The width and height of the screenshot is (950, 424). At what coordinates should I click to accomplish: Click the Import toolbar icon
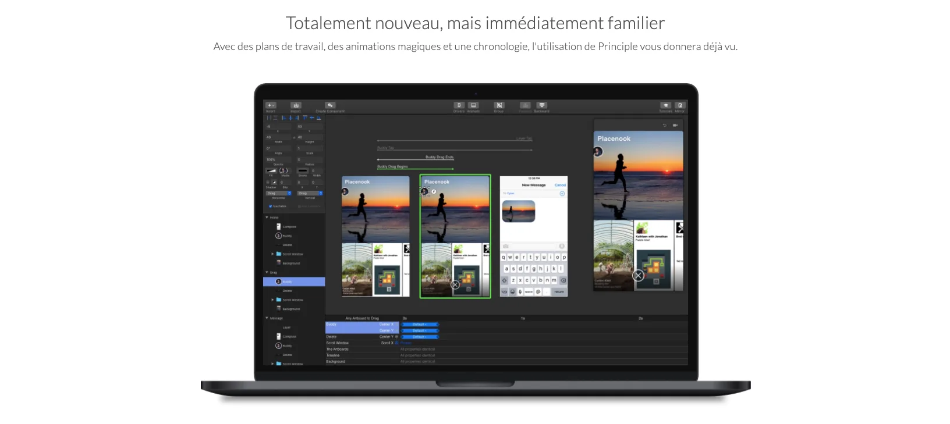[x=296, y=105]
